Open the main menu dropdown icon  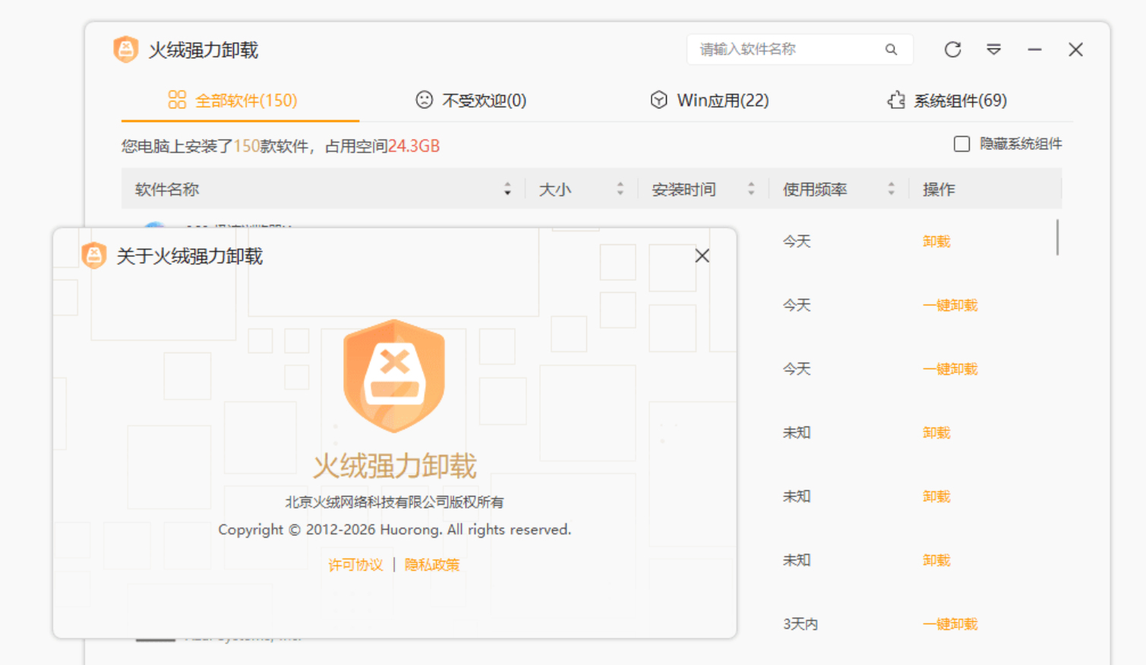[993, 49]
